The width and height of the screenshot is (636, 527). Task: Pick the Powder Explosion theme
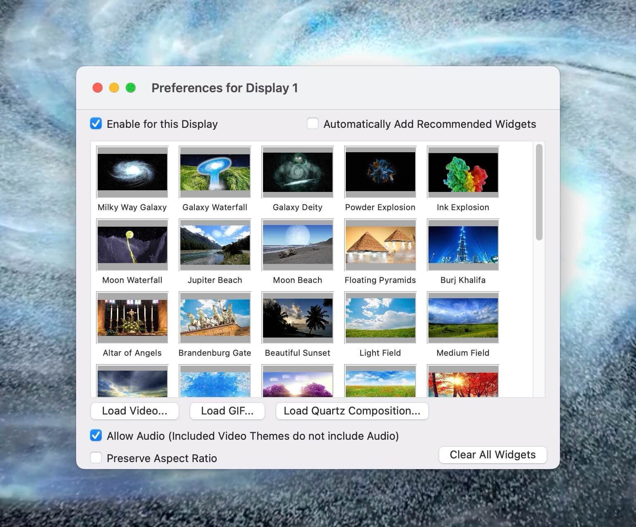tap(380, 172)
